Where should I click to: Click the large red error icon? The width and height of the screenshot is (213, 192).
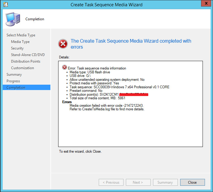click(x=63, y=44)
